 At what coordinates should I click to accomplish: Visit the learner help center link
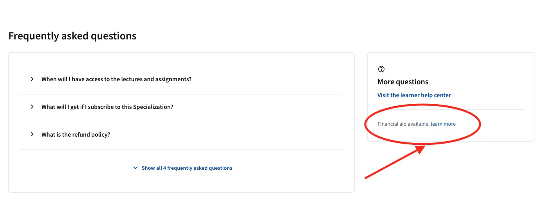[414, 95]
